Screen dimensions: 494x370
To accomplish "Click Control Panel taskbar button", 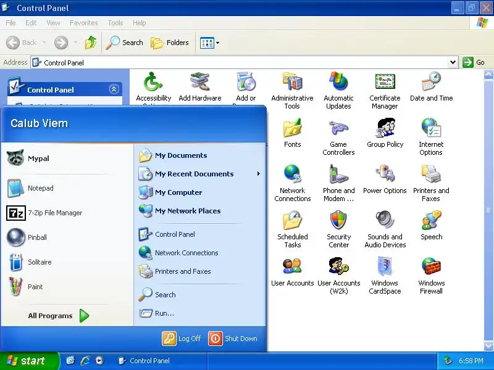I will 161,361.
